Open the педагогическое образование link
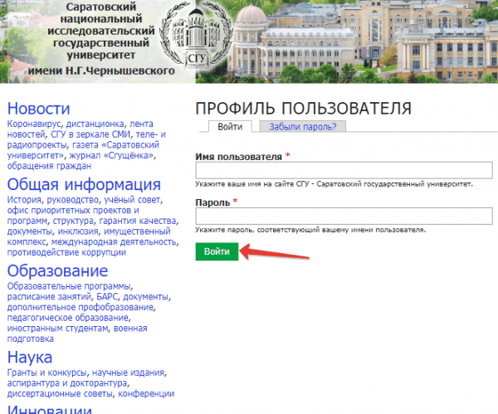 pos(68,318)
